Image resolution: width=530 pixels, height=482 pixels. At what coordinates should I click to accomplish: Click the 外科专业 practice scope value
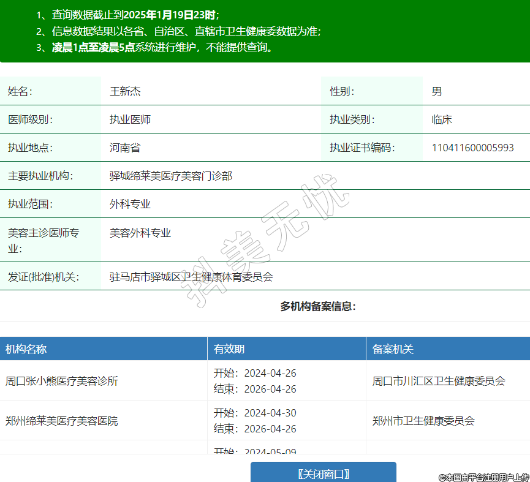pyautogui.click(x=130, y=204)
